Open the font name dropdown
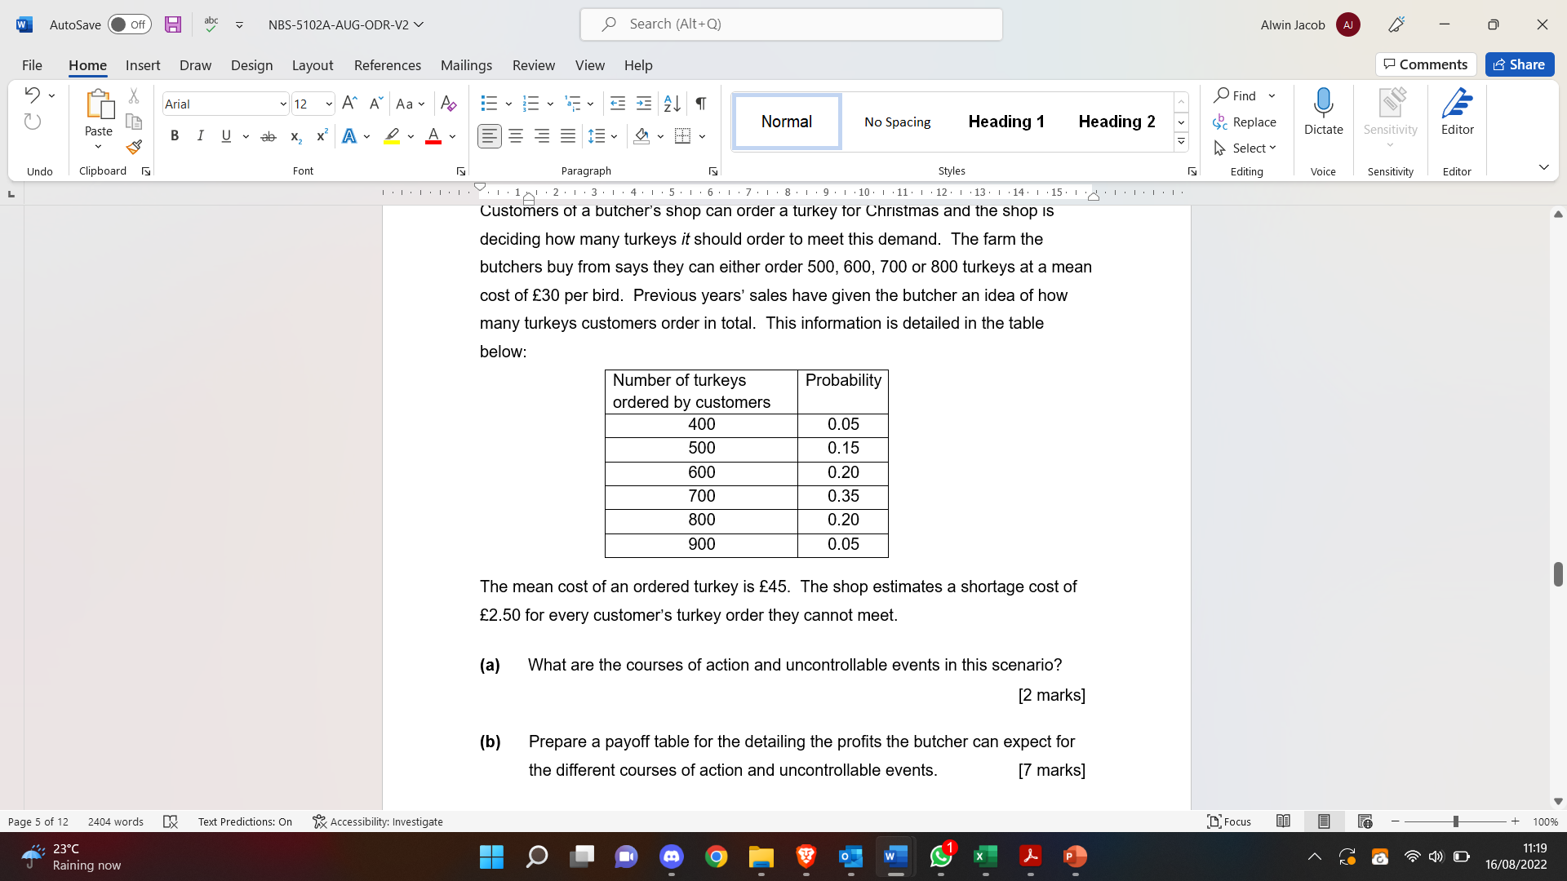 (x=283, y=104)
